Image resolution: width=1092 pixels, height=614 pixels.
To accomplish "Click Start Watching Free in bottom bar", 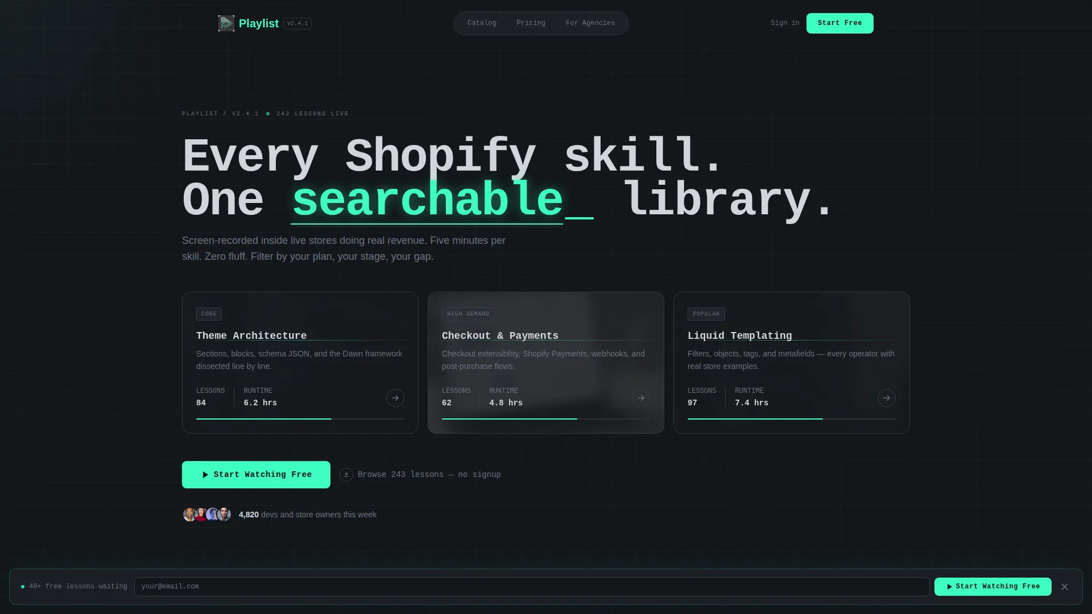I will pos(993,587).
